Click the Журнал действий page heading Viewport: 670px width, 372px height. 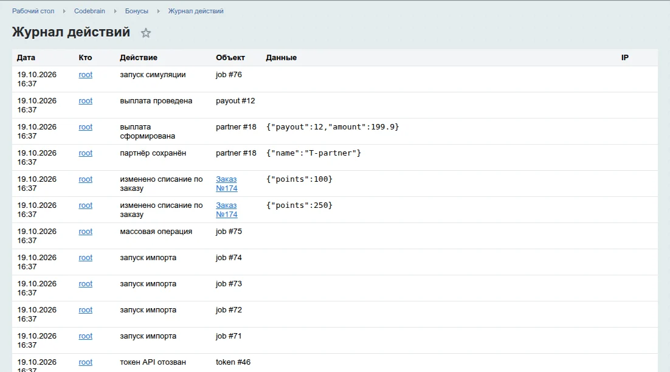coord(71,32)
